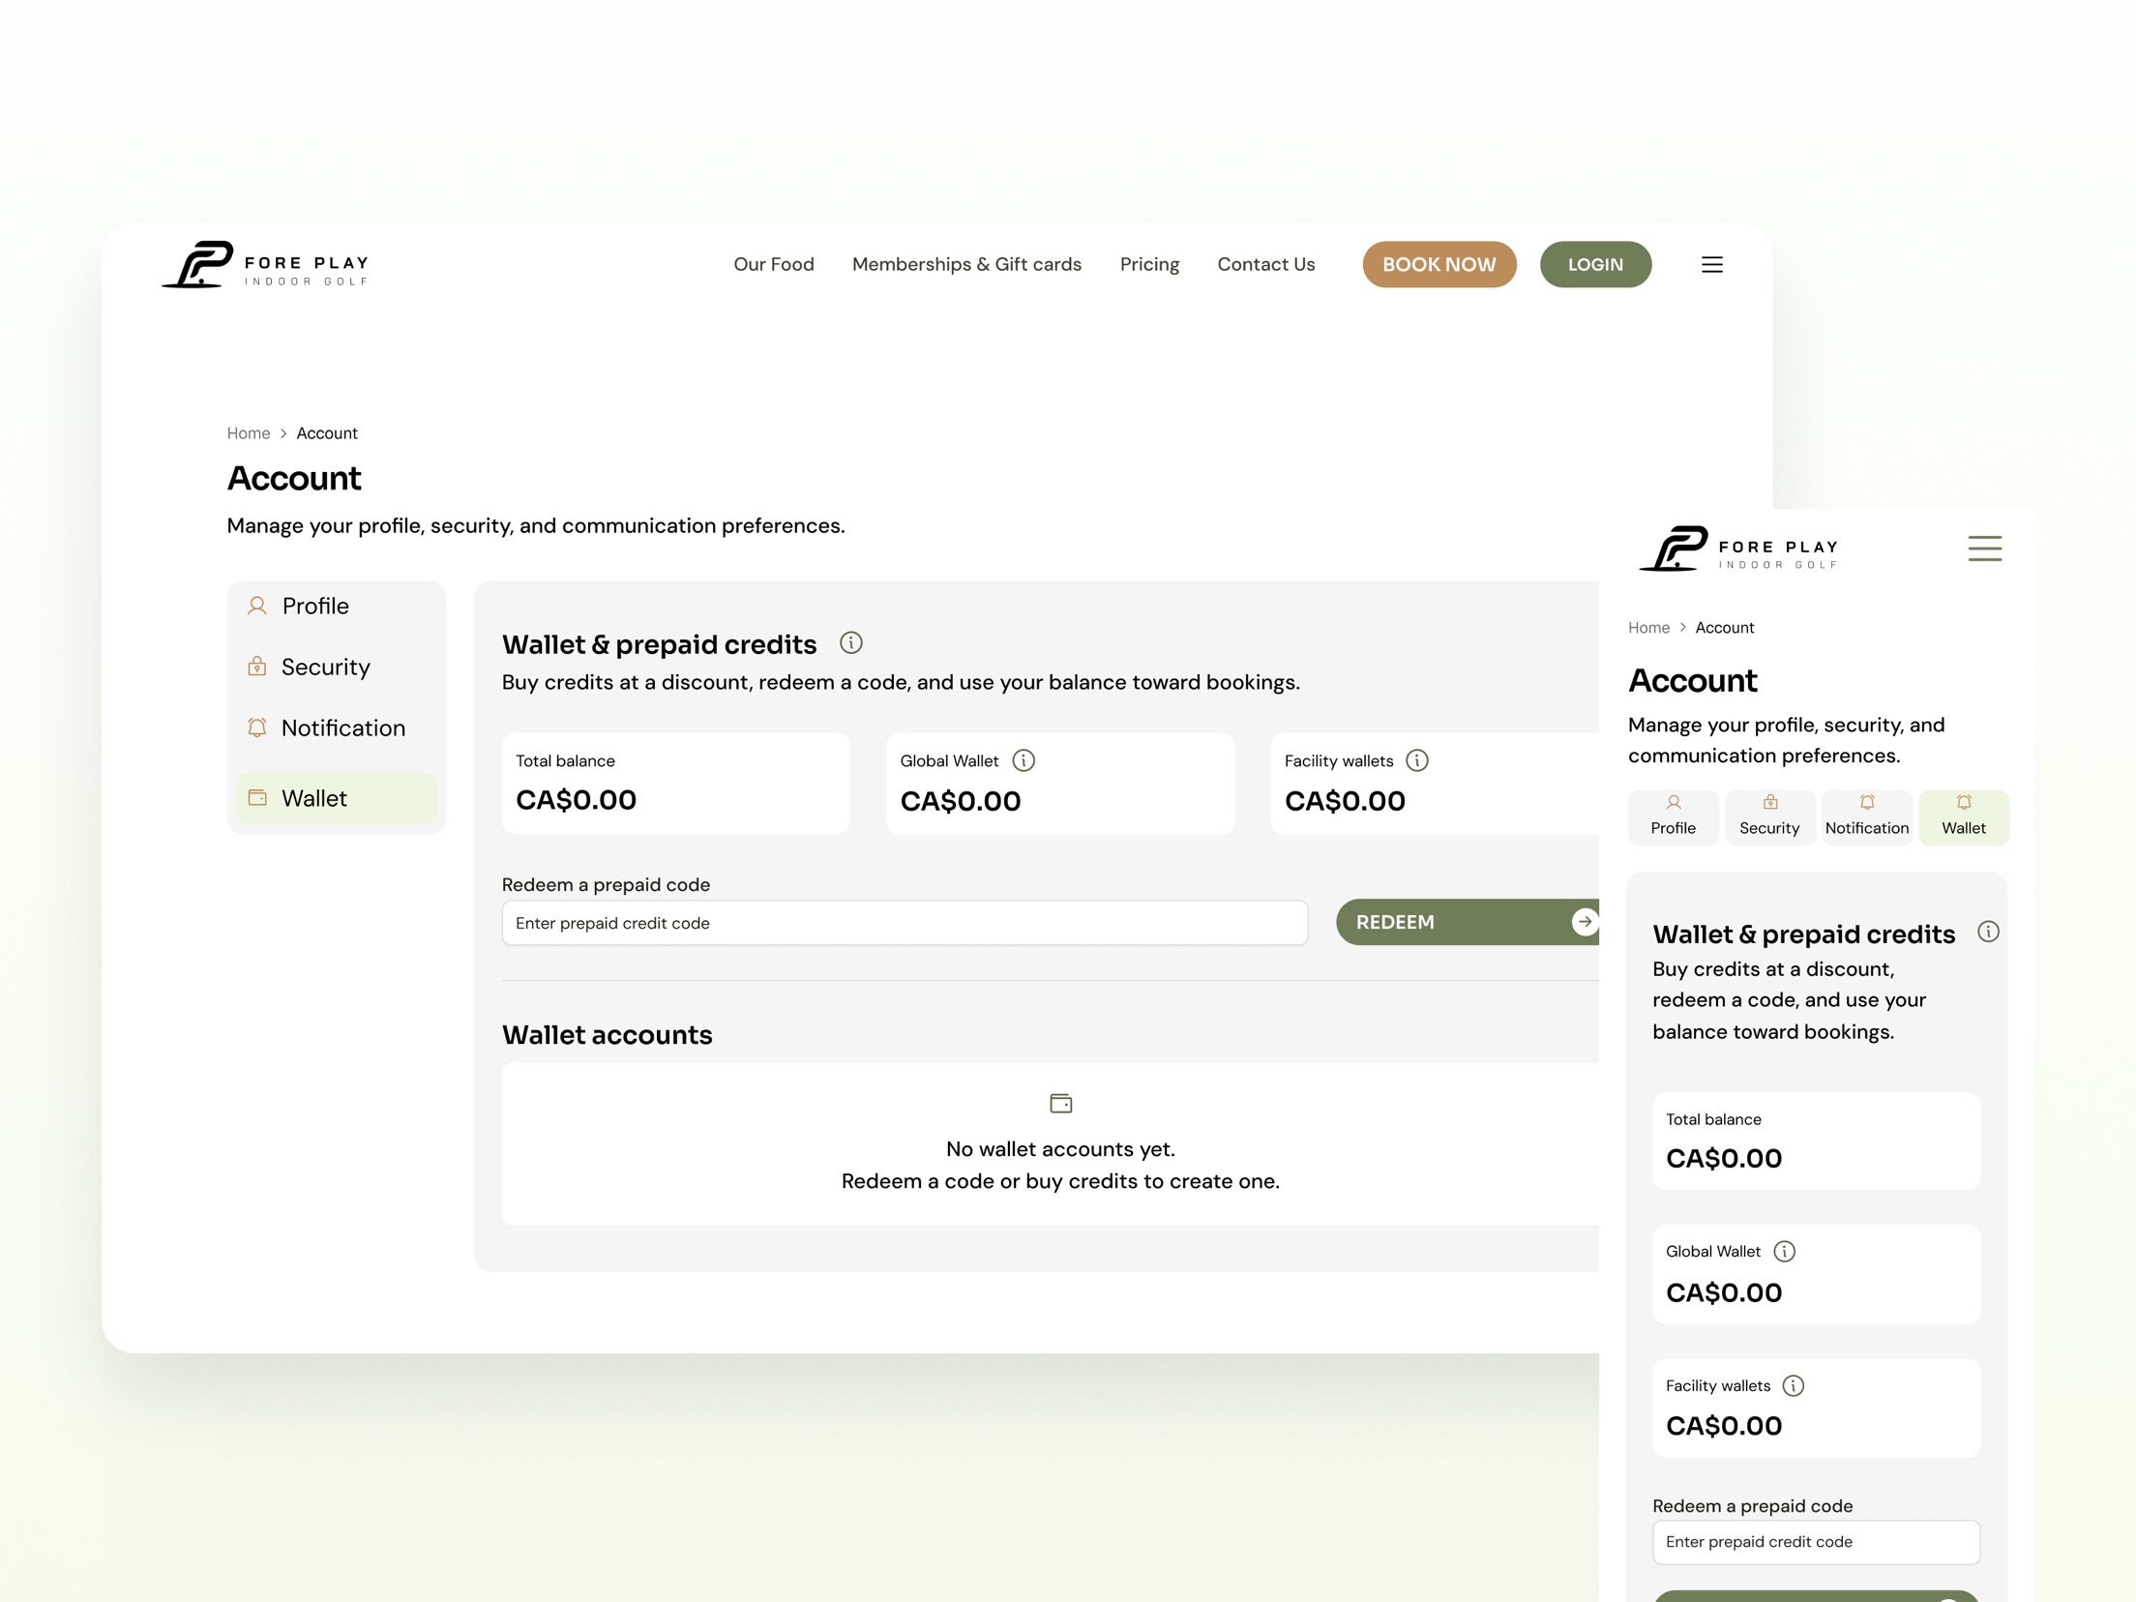
Task: Click the REDEEM button label
Action: [1394, 922]
